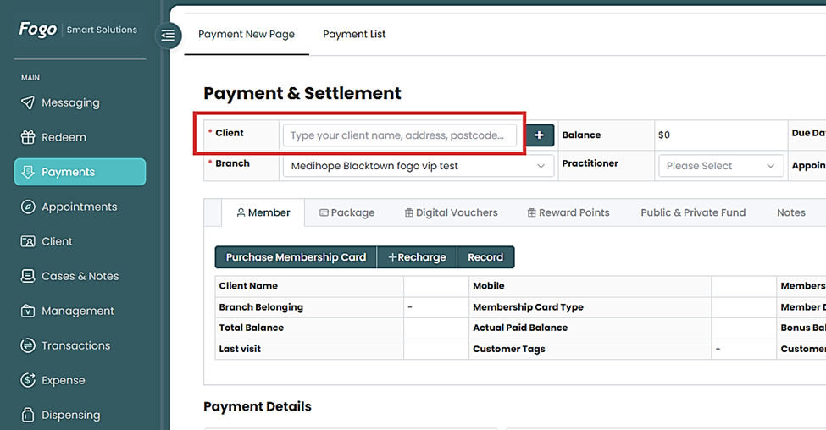Viewport: 826px width, 430px height.
Task: Click Purchase Membership Card button
Action: 296,257
